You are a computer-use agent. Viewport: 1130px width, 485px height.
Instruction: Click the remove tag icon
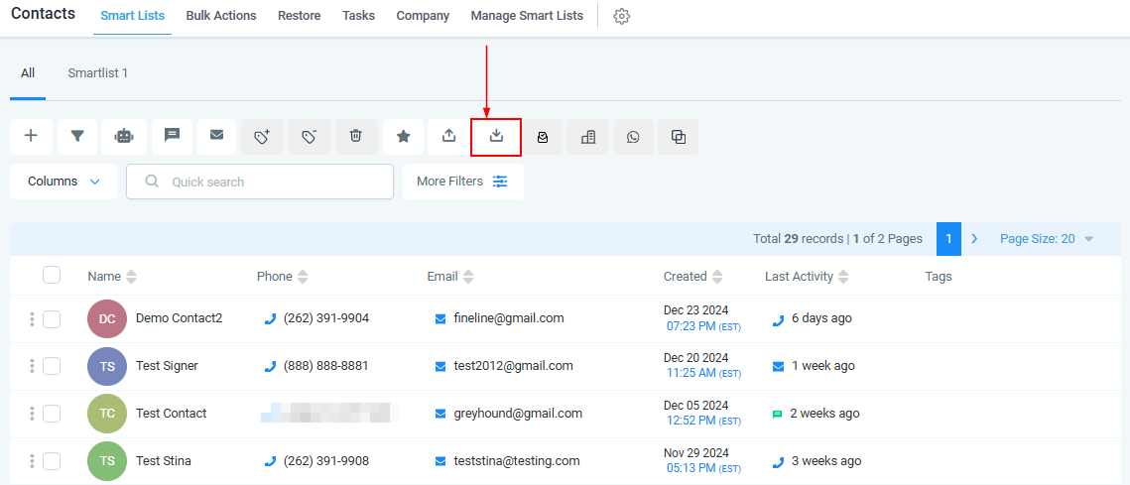310,136
